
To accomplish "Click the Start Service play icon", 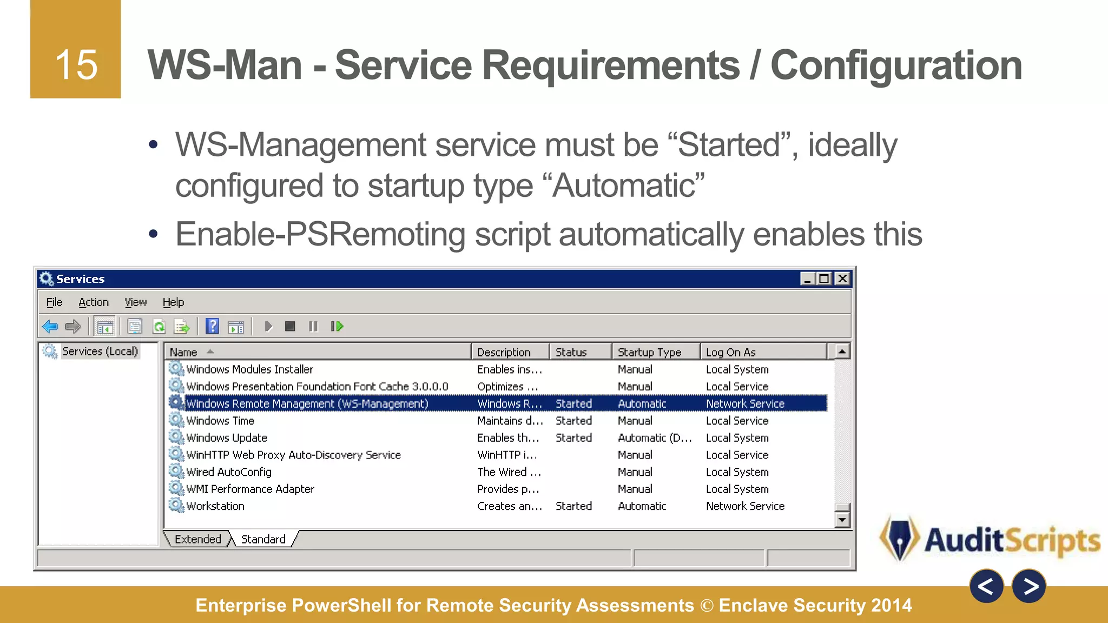I will (x=268, y=327).
